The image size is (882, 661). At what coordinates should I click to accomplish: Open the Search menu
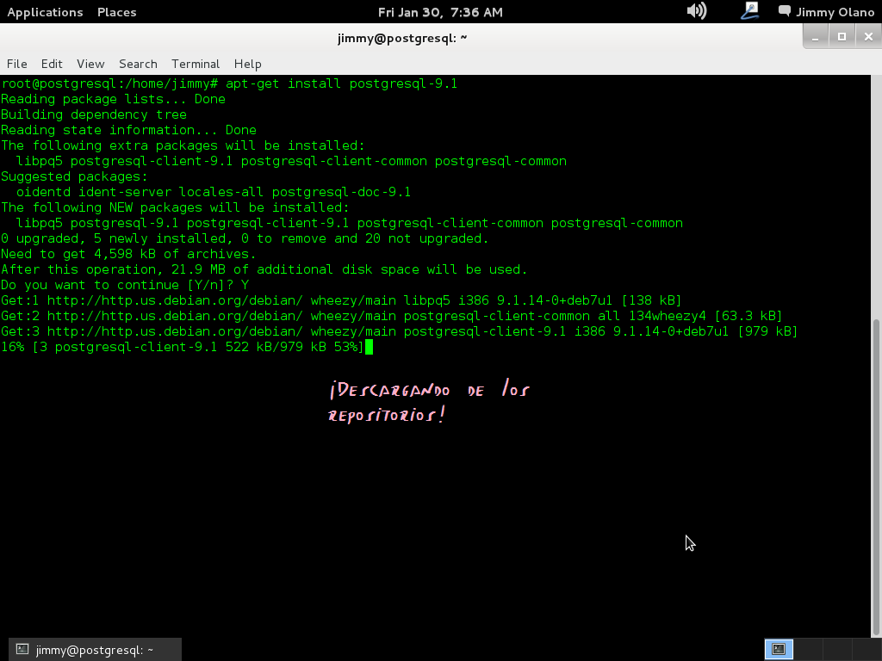click(x=138, y=64)
